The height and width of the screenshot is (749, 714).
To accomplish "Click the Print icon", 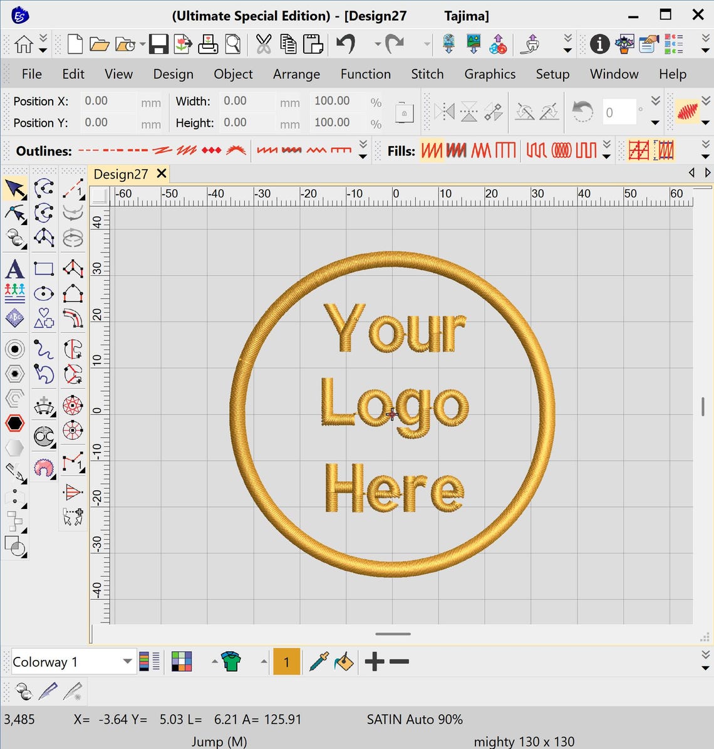I will pos(207,44).
